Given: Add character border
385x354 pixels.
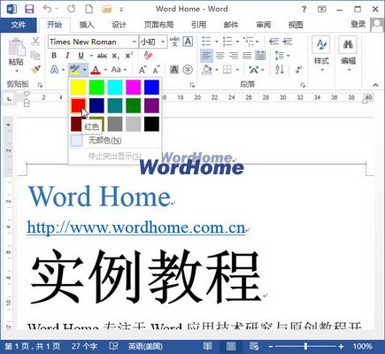Looking at the screenshot, I should (x=188, y=42).
